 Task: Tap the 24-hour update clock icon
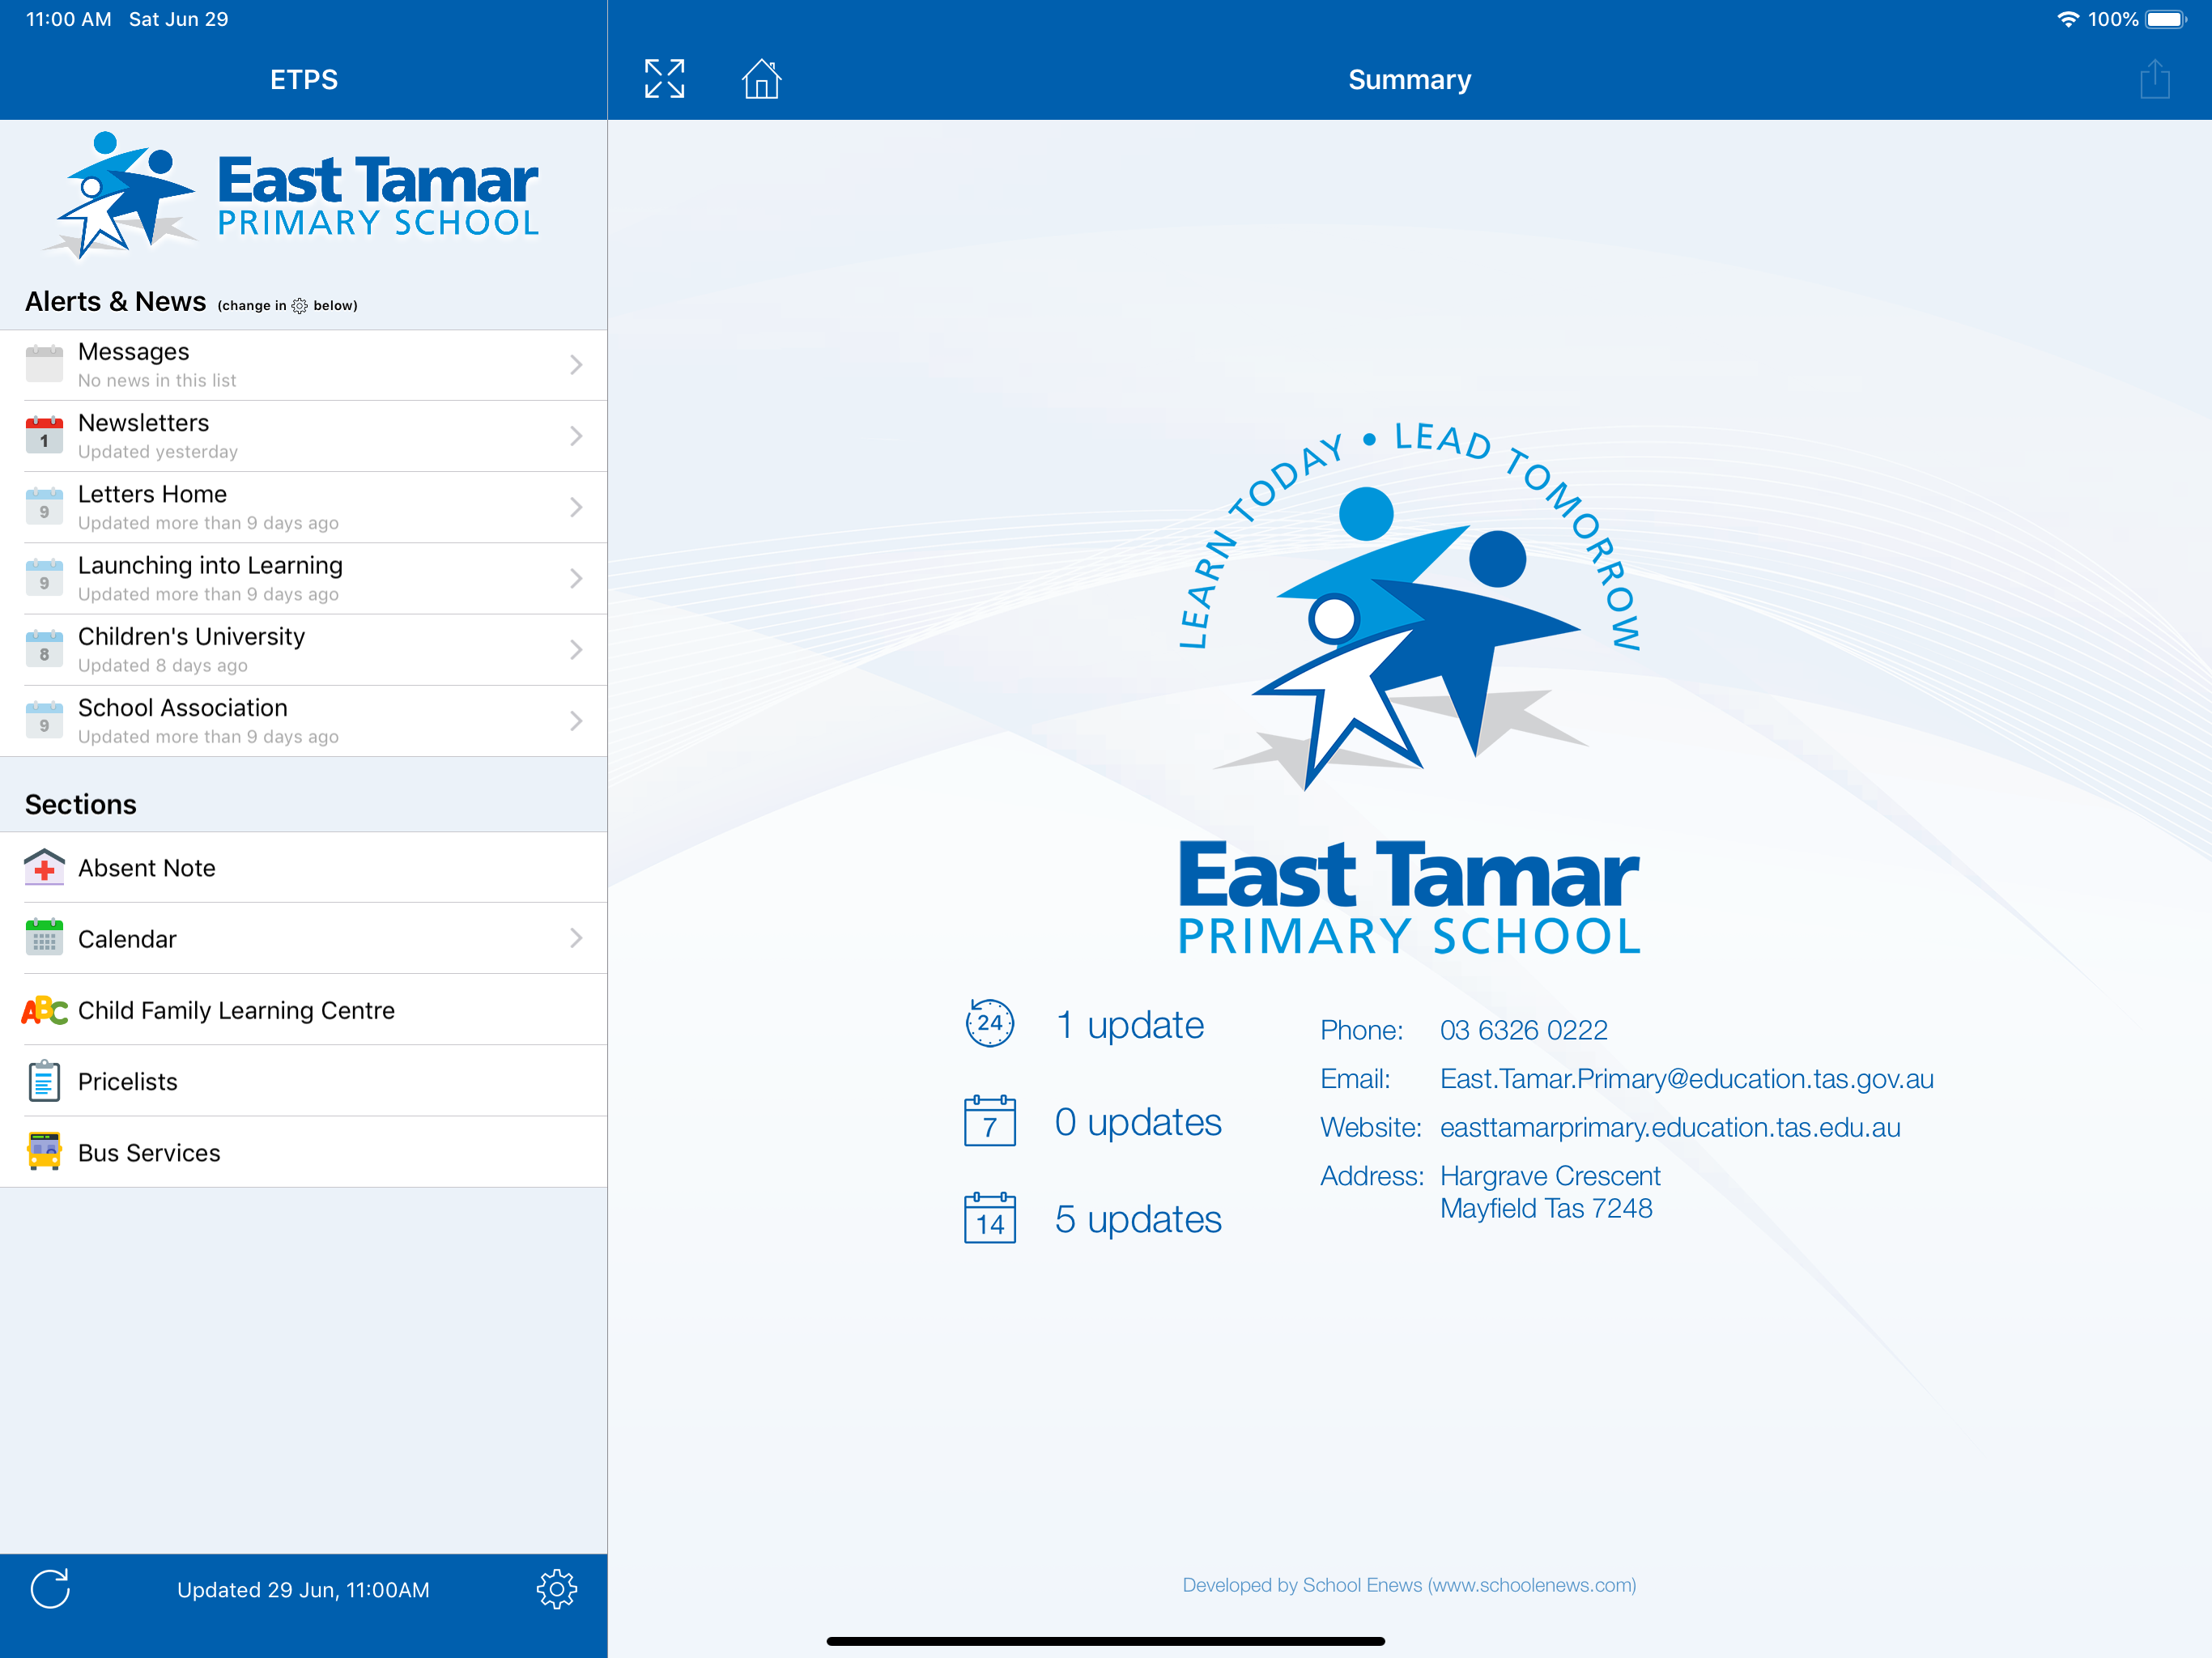pos(989,1023)
